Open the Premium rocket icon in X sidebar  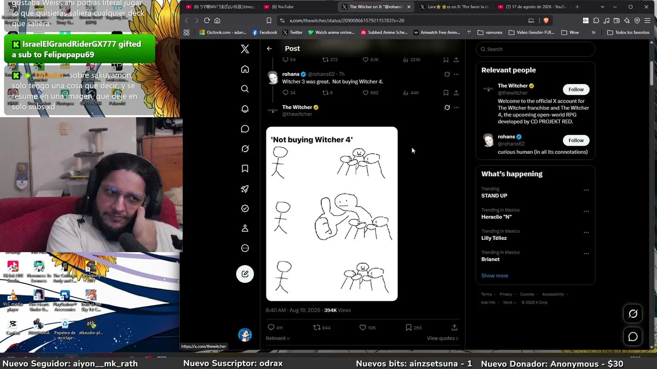coord(245,189)
